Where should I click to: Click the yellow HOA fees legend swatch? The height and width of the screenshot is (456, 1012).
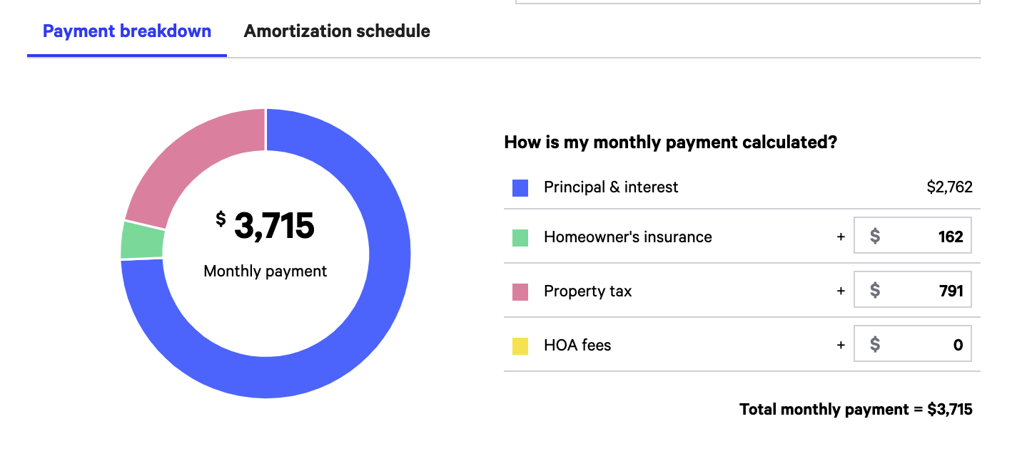pos(520,346)
